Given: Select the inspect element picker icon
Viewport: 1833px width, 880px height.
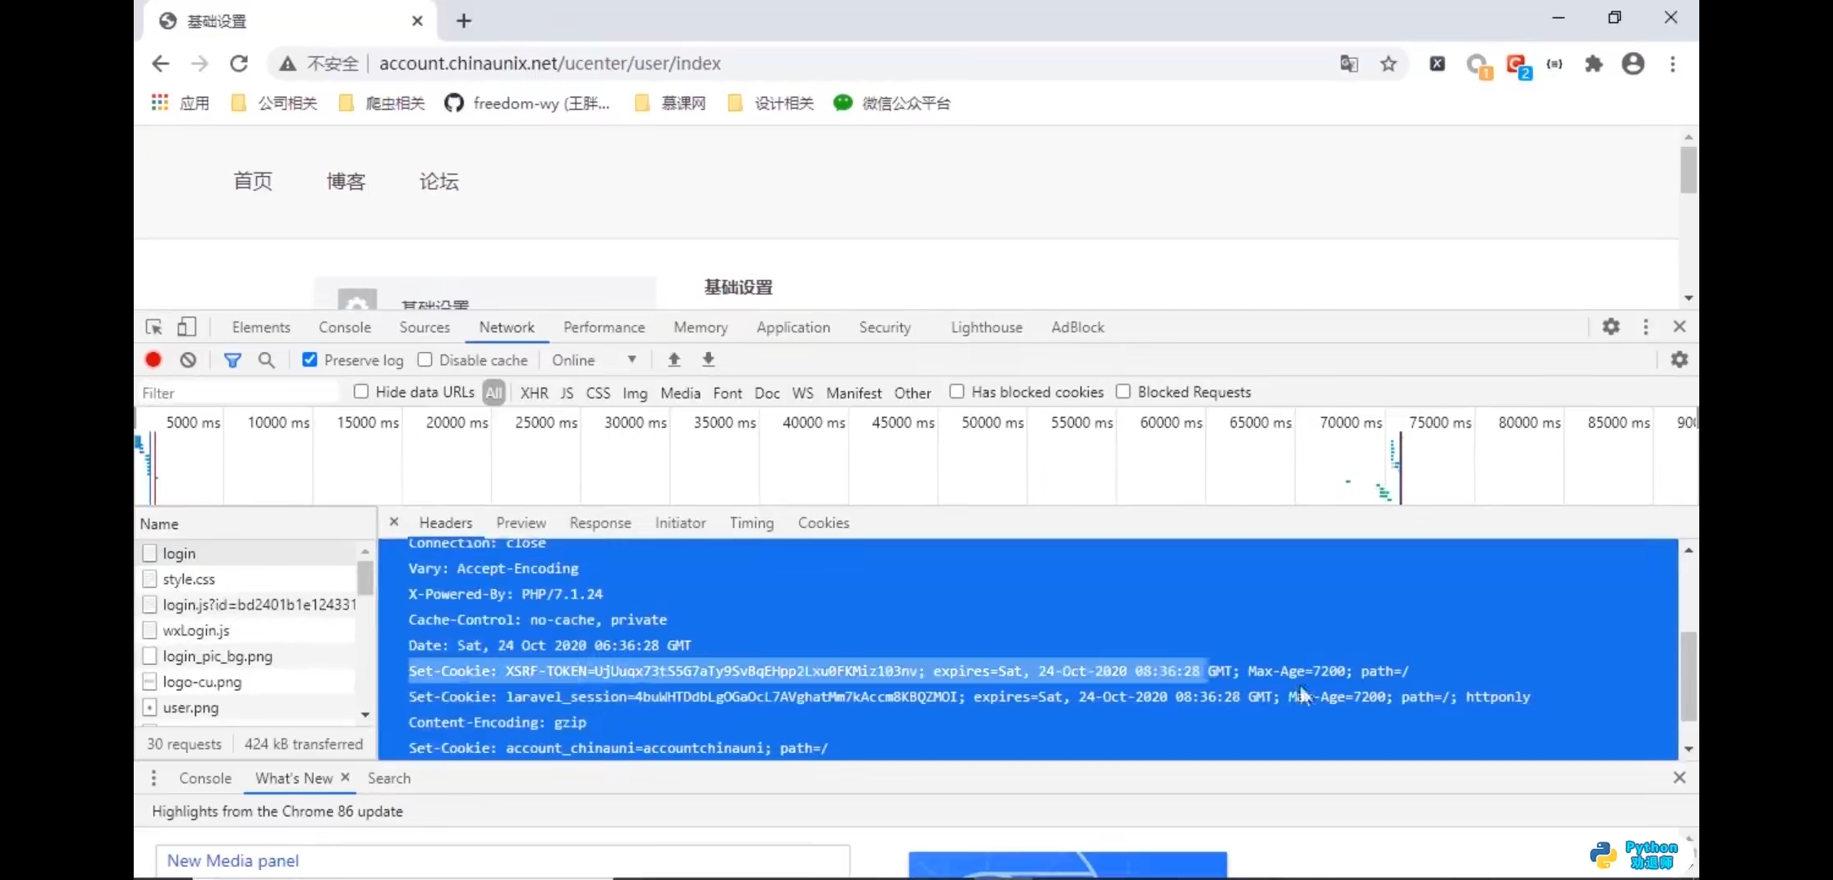Looking at the screenshot, I should point(153,327).
